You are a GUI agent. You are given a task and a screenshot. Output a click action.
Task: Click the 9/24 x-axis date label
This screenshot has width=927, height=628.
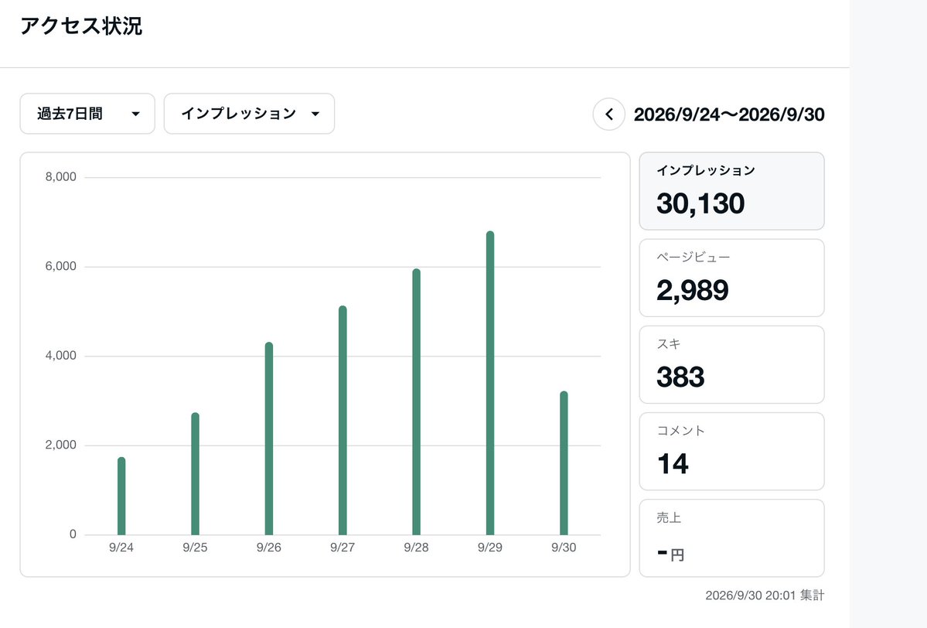tap(121, 548)
